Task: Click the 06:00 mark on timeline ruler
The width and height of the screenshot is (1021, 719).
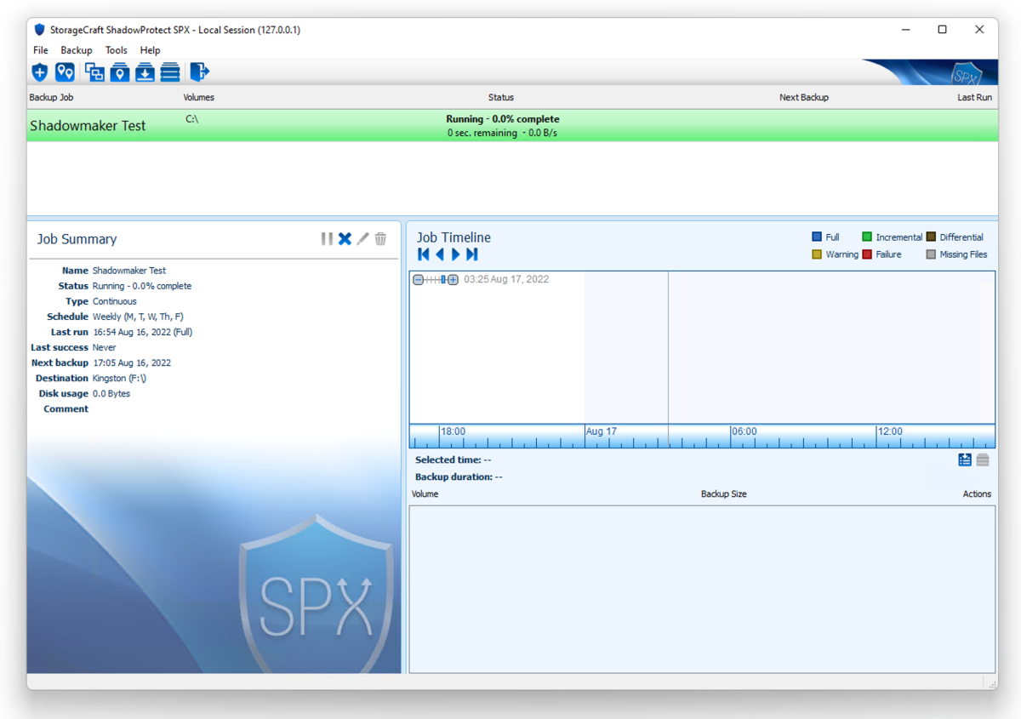Action: [744, 431]
